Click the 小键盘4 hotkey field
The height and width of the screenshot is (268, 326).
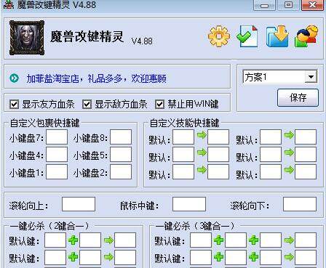tap(57, 155)
